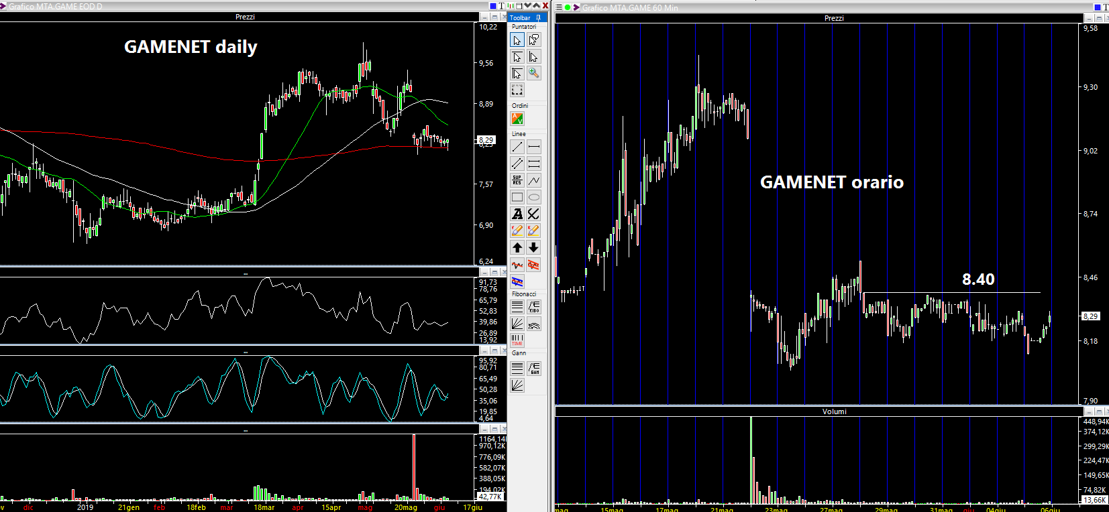Select the red regression line tool
The width and height of the screenshot is (1109, 512).
pyautogui.click(x=517, y=265)
